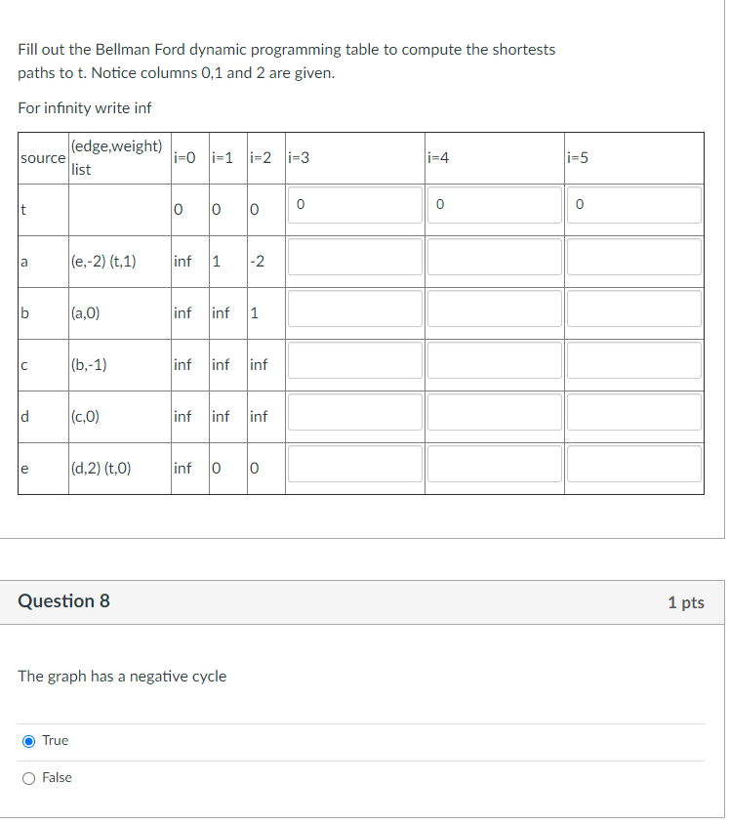Click the i=5 input field for row c
Viewport: 729px width, 824px height.
pyautogui.click(x=634, y=360)
